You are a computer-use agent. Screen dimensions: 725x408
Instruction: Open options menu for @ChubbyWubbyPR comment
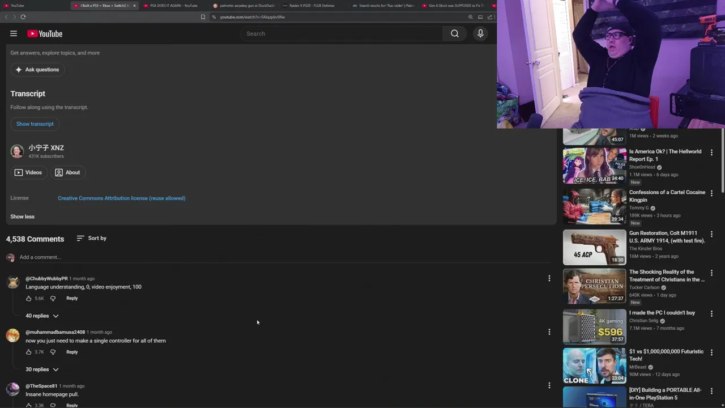point(549,278)
